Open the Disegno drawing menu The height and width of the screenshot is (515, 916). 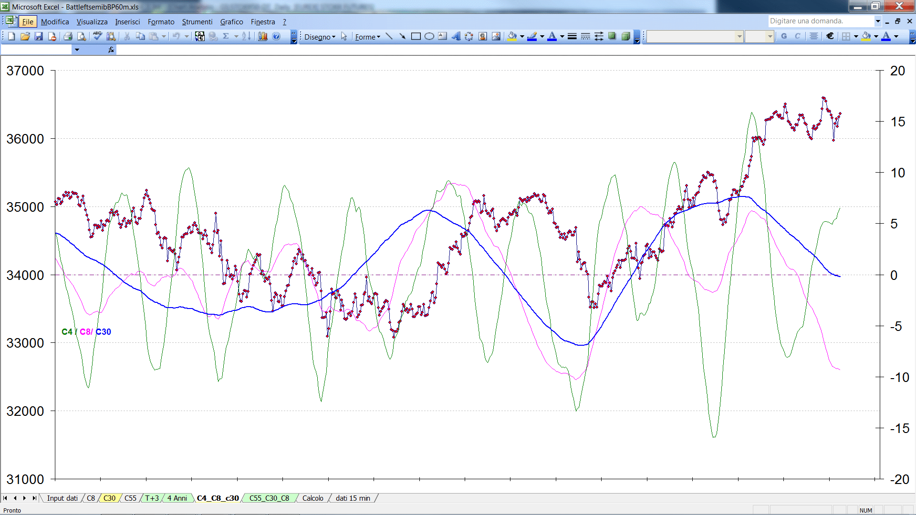click(x=320, y=37)
